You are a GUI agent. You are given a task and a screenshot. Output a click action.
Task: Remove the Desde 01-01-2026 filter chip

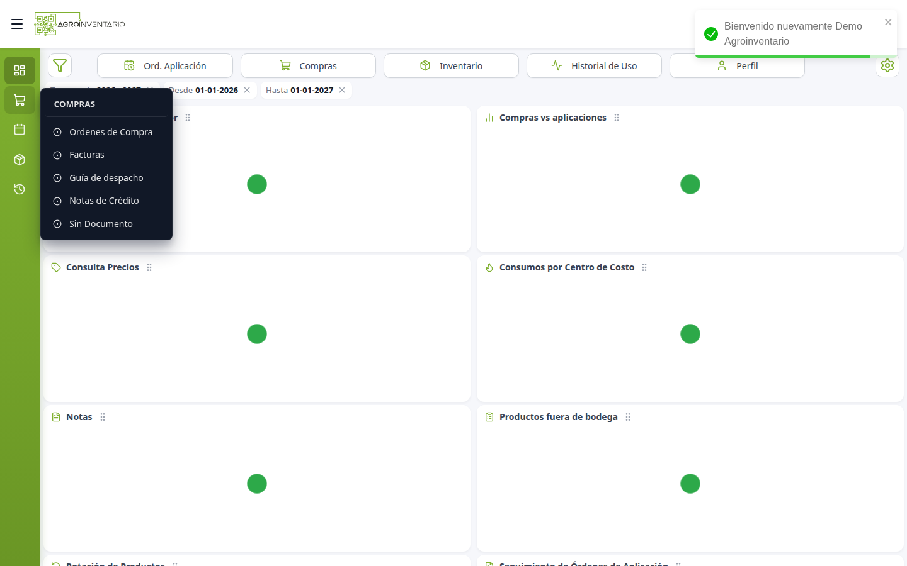tap(247, 90)
